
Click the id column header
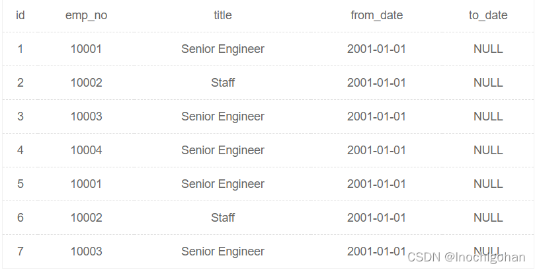click(21, 15)
